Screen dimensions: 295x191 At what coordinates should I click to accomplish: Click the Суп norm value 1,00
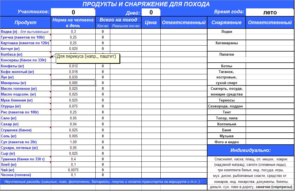[73, 142]
